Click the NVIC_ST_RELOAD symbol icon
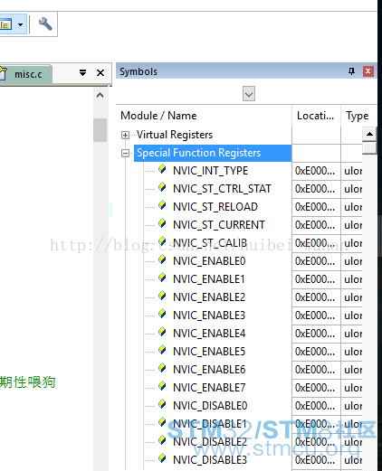Viewport: 382px width, 471px height. (x=162, y=205)
